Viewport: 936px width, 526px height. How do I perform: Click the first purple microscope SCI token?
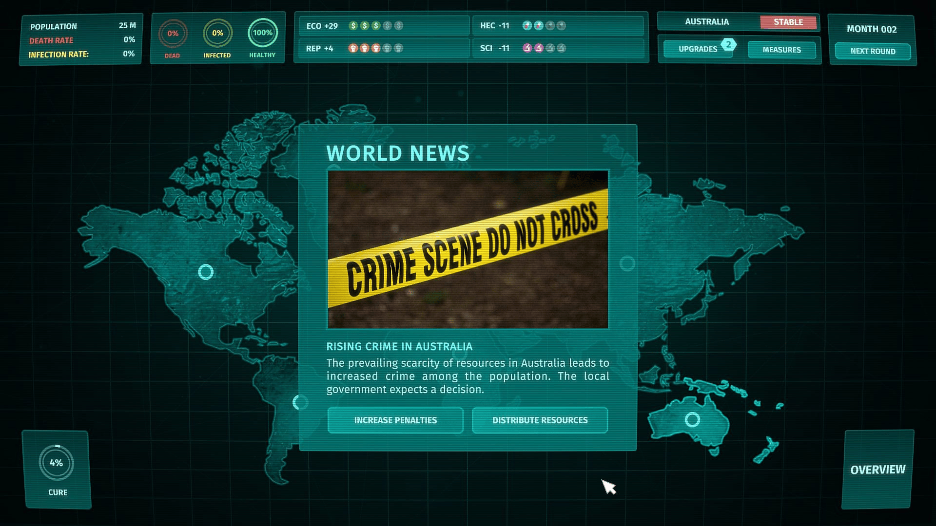click(527, 48)
